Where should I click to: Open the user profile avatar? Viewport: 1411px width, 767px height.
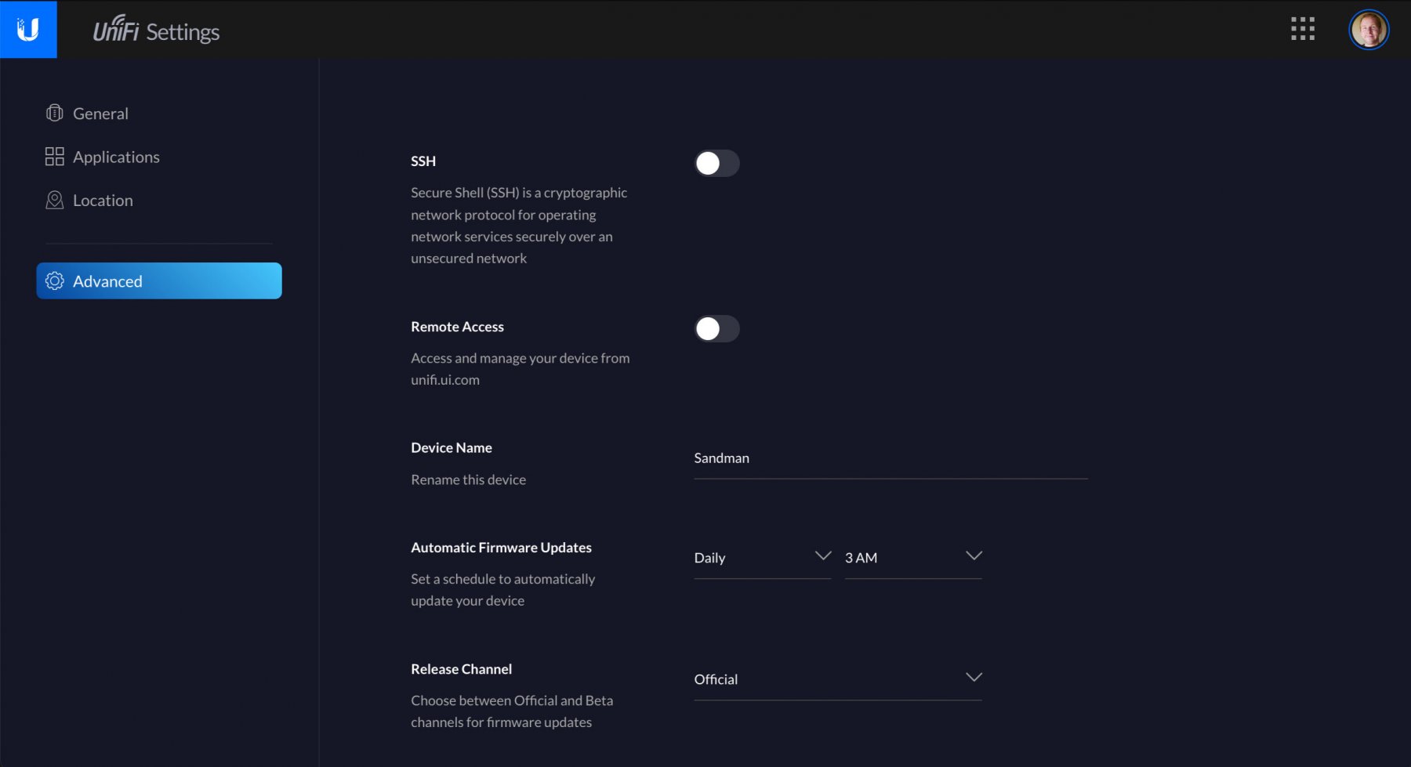coord(1368,30)
